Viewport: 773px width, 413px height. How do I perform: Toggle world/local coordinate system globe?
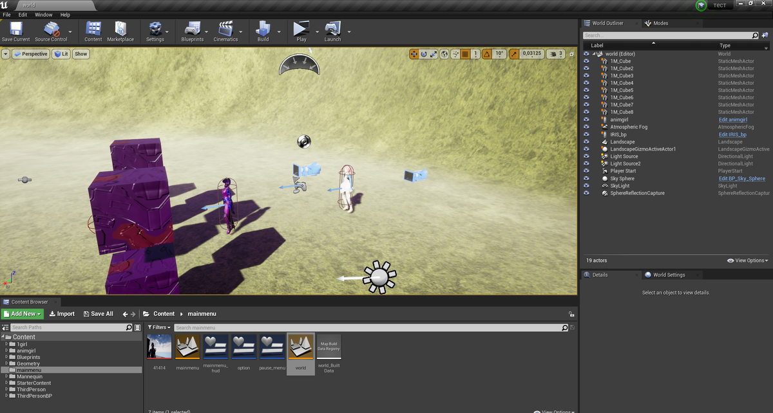pyautogui.click(x=444, y=54)
